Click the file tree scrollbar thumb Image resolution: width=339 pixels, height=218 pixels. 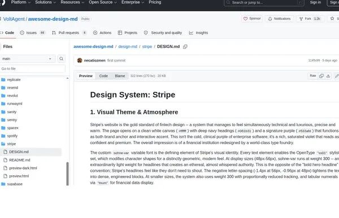[x=67, y=173]
